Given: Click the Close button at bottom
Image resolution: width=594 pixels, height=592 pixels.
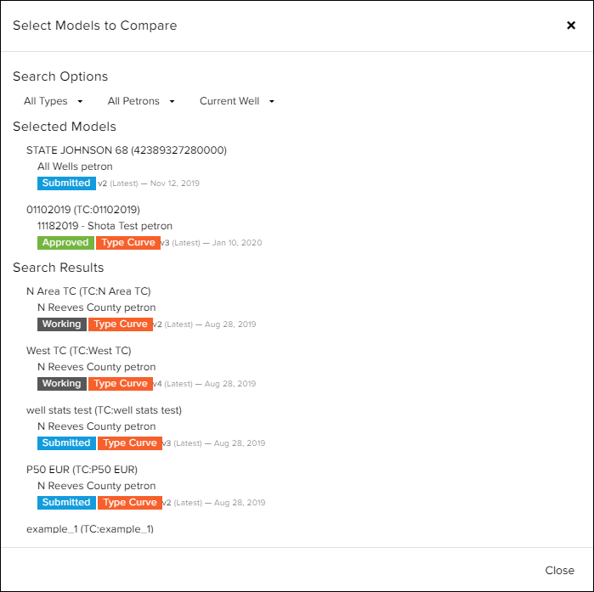Looking at the screenshot, I should click(559, 571).
